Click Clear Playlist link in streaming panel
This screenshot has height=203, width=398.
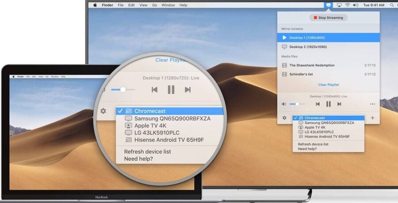(x=329, y=85)
